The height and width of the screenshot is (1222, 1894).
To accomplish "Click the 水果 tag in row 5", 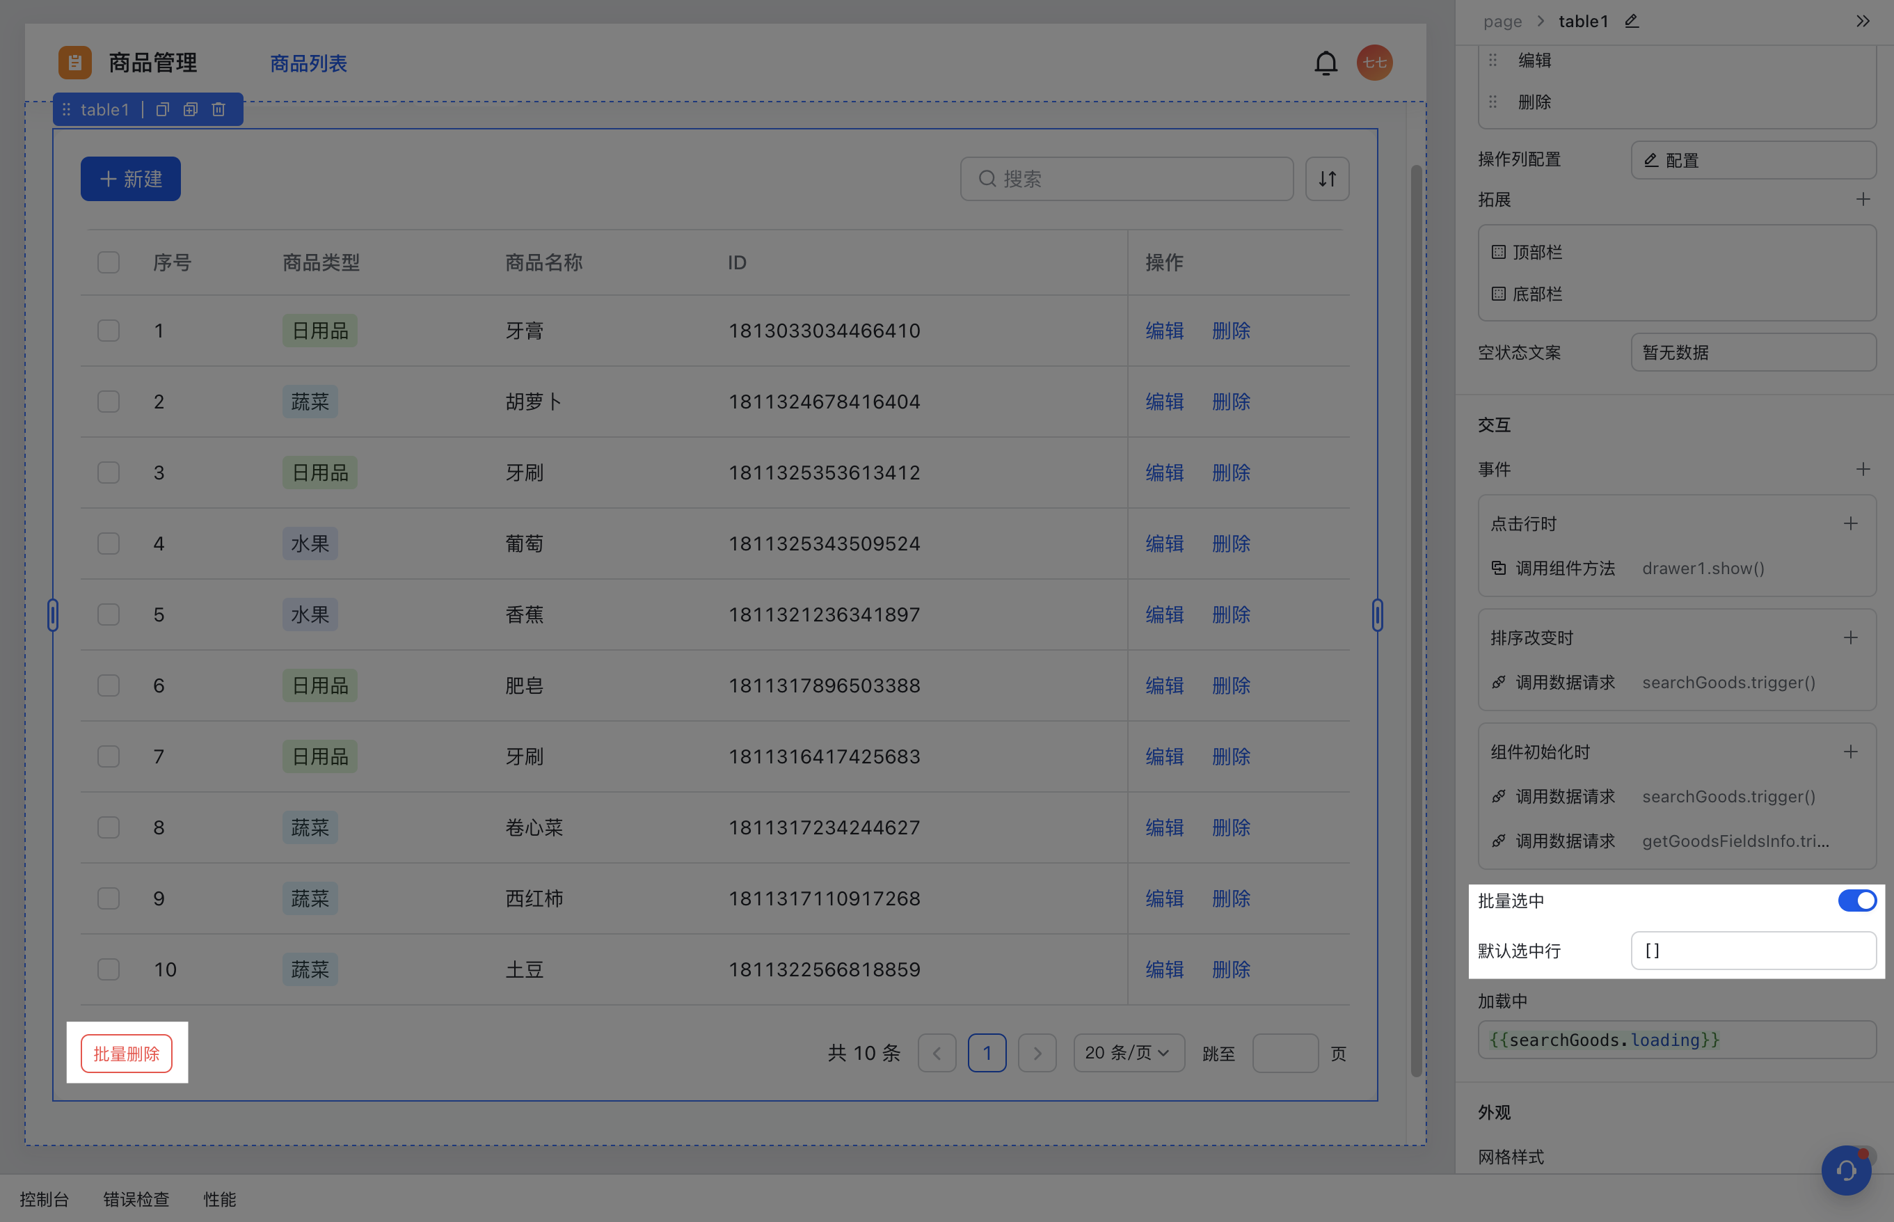I will tap(310, 615).
